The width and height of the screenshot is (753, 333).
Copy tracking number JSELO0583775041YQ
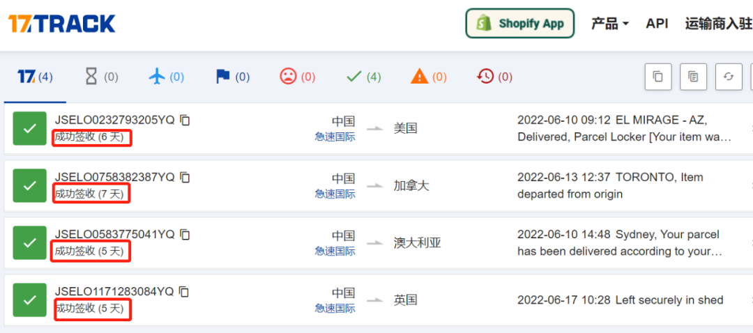[185, 234]
